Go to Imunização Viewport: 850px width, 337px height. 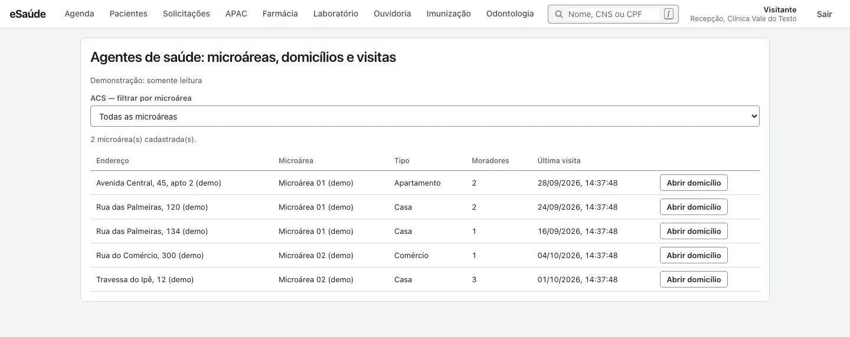449,14
